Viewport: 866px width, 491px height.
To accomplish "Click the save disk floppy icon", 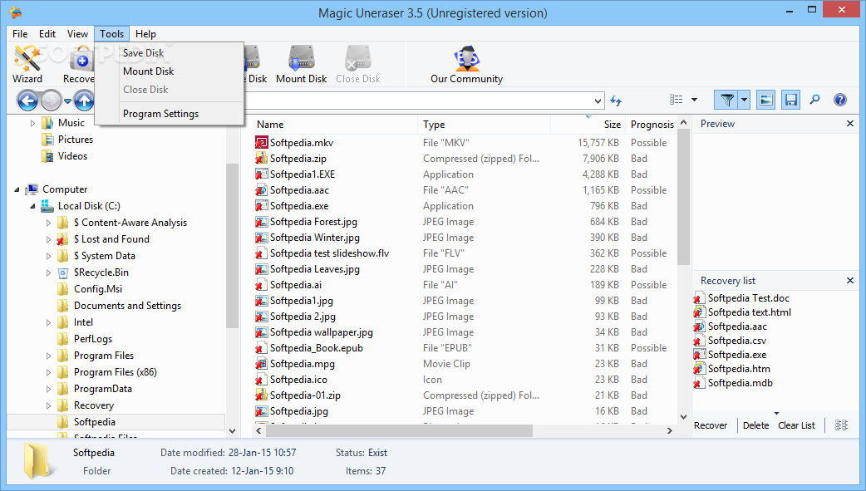I will tap(791, 100).
